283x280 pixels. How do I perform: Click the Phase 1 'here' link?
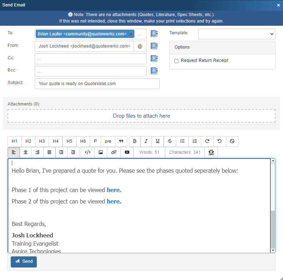(x=114, y=190)
